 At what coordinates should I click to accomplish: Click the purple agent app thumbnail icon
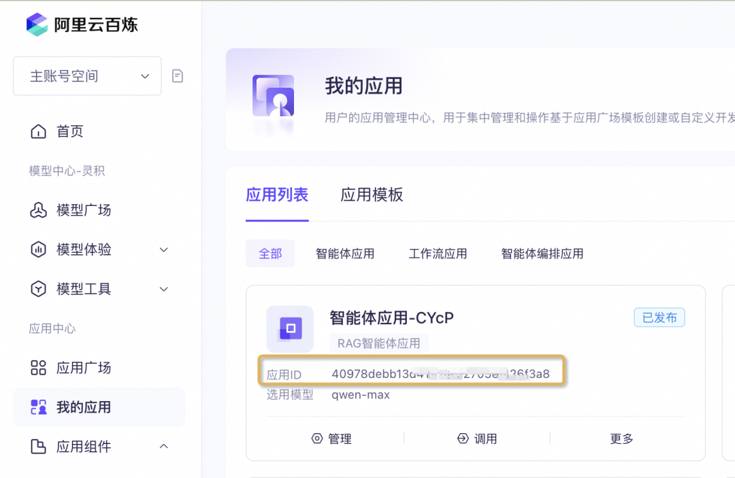[x=290, y=329]
